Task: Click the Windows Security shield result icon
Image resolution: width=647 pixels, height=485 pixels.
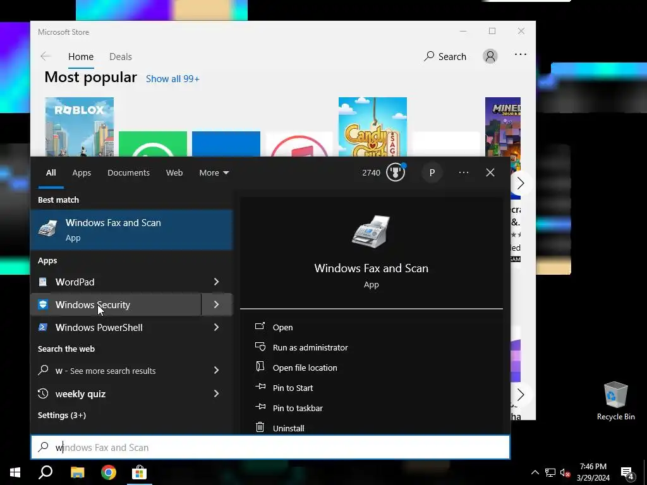Action: 43,304
